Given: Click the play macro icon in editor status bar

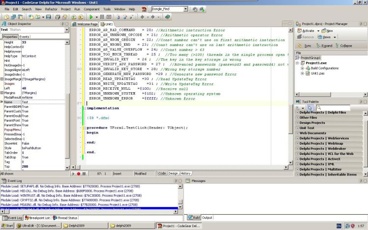Looking at the screenshot, I should coord(73,174).
